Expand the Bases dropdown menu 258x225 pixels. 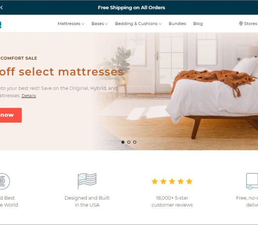tap(100, 24)
